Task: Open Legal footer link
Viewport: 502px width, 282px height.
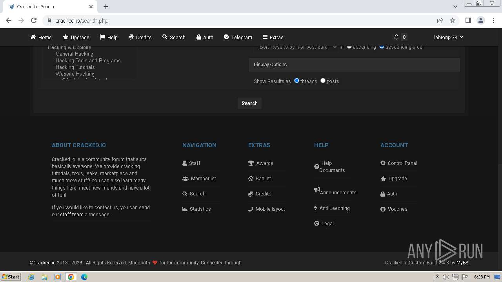Action: 327,223
